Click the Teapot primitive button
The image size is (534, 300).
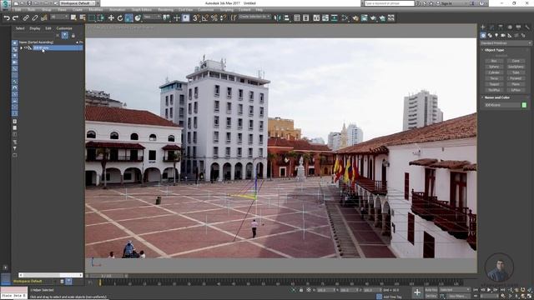[494, 84]
